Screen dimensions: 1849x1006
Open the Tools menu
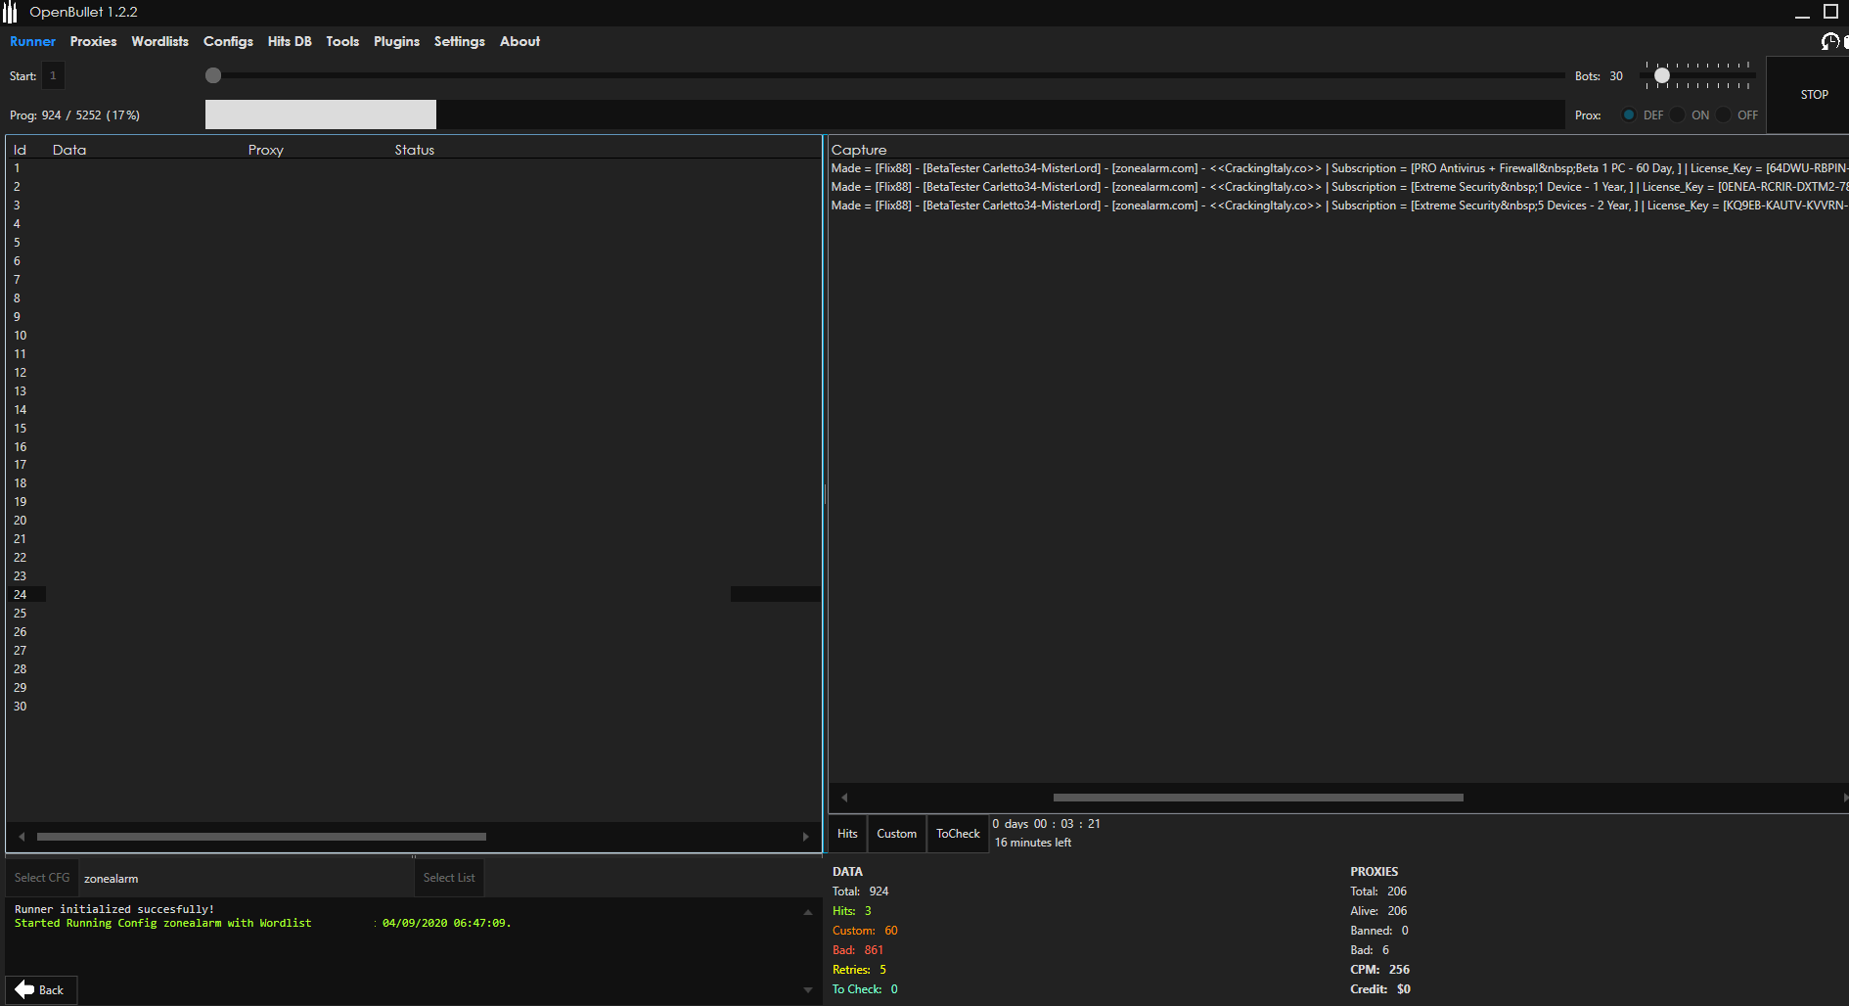pos(342,41)
